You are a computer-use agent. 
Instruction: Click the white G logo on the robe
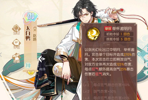42,59
